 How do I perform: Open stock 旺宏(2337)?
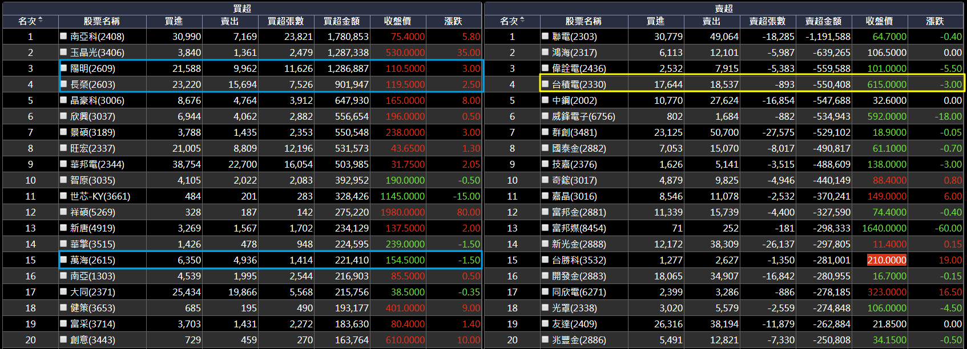click(92, 148)
